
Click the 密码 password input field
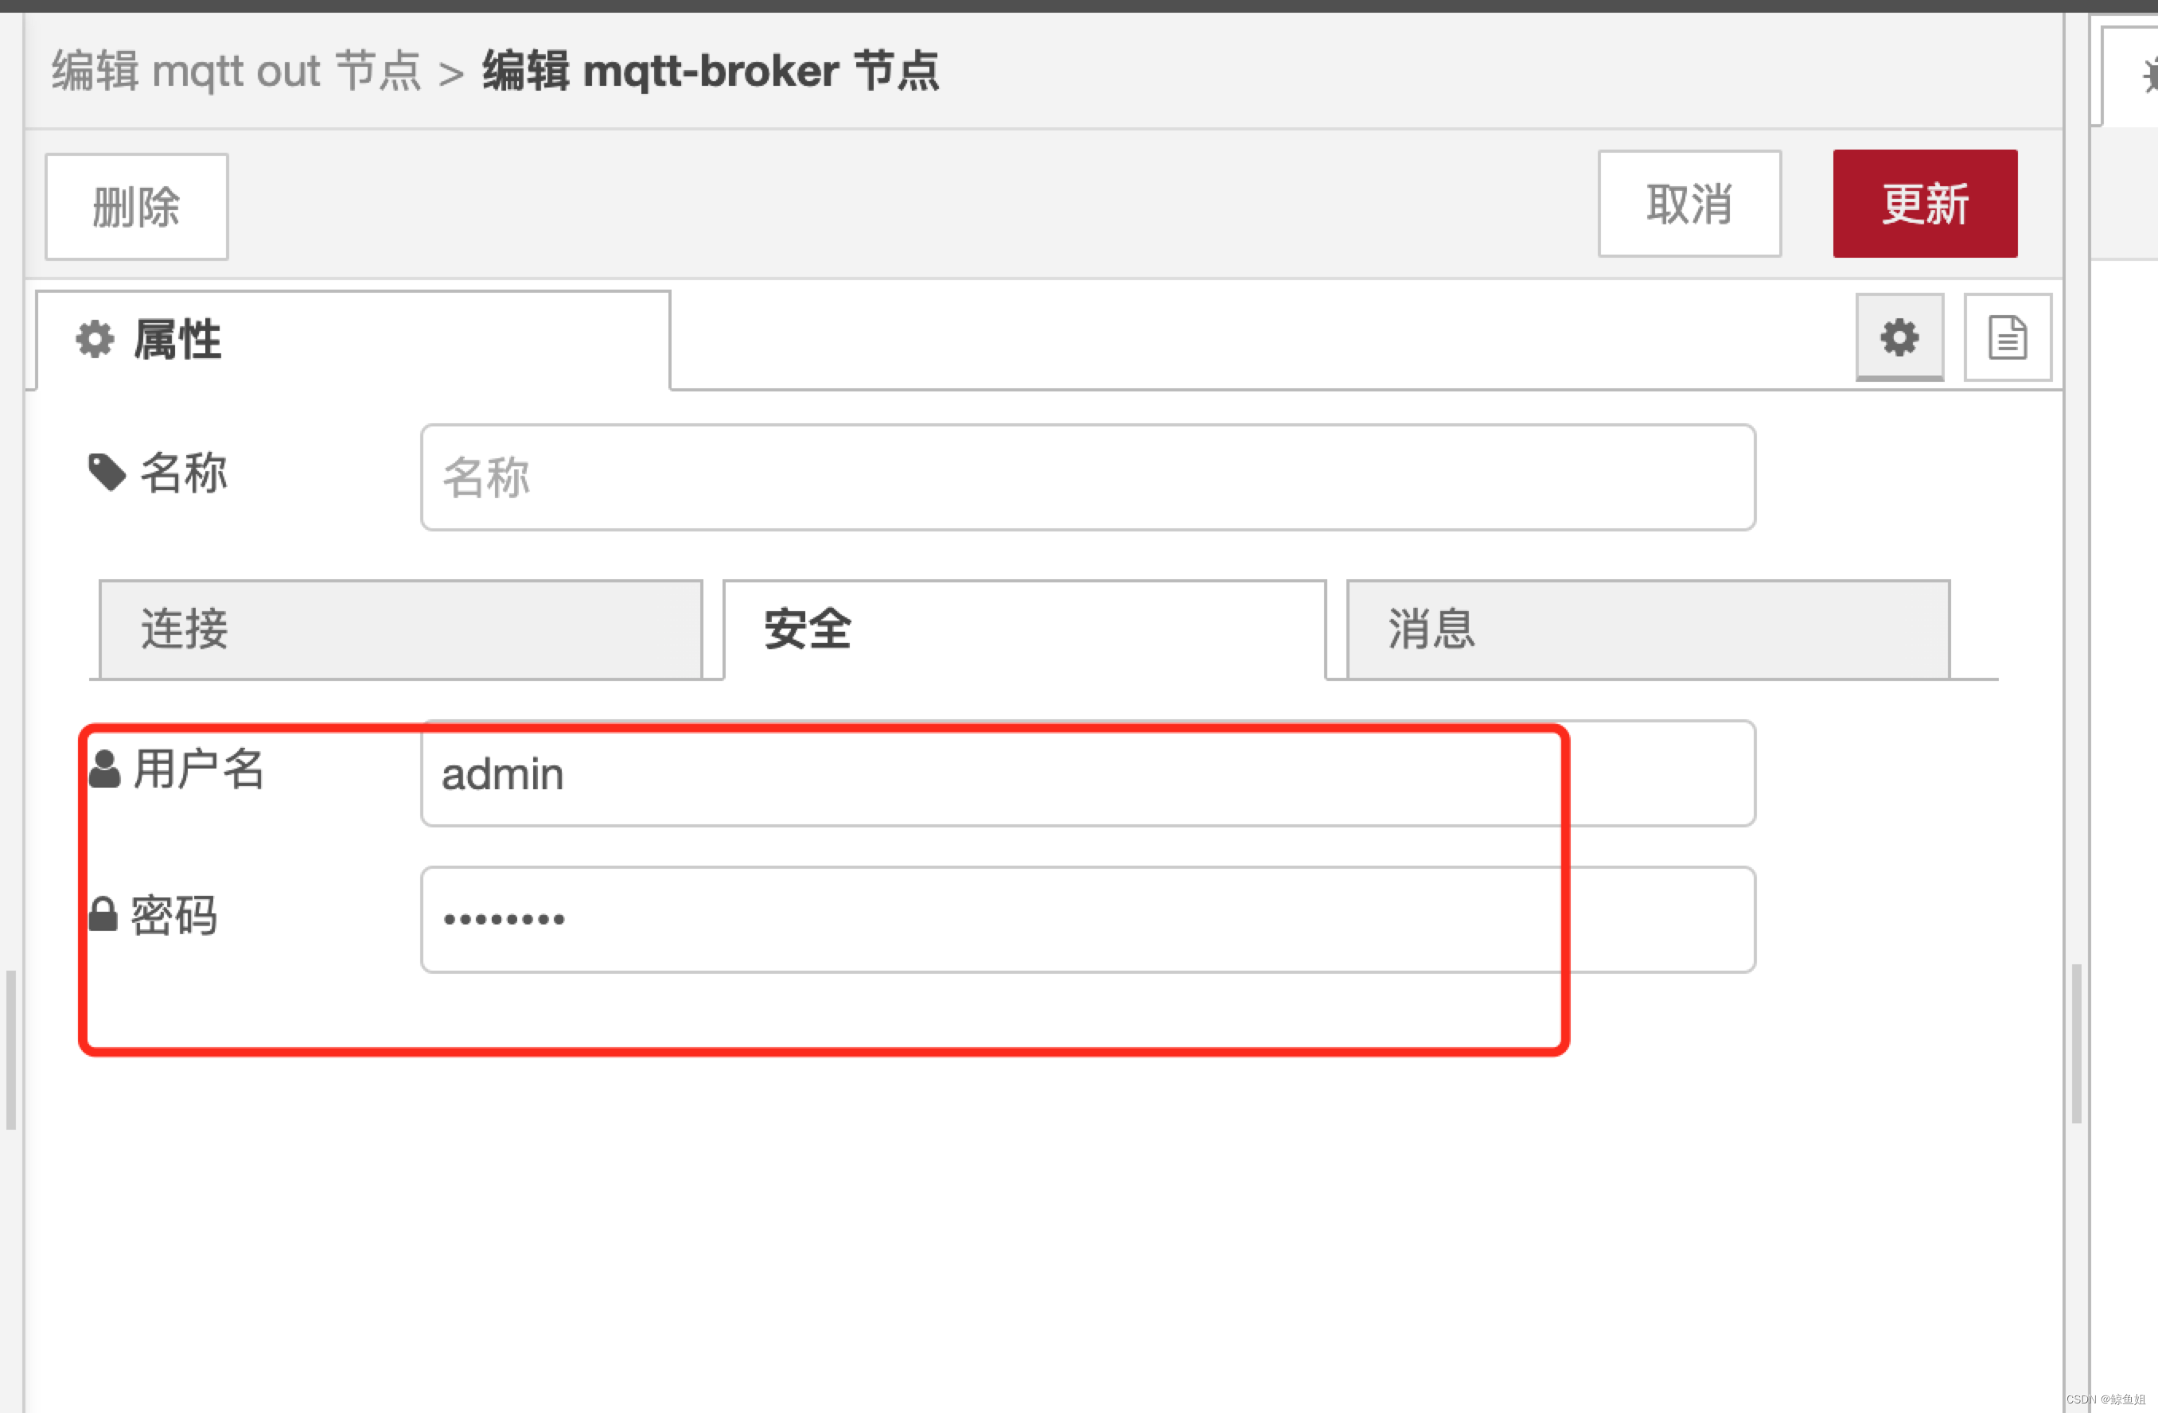click(x=1087, y=920)
